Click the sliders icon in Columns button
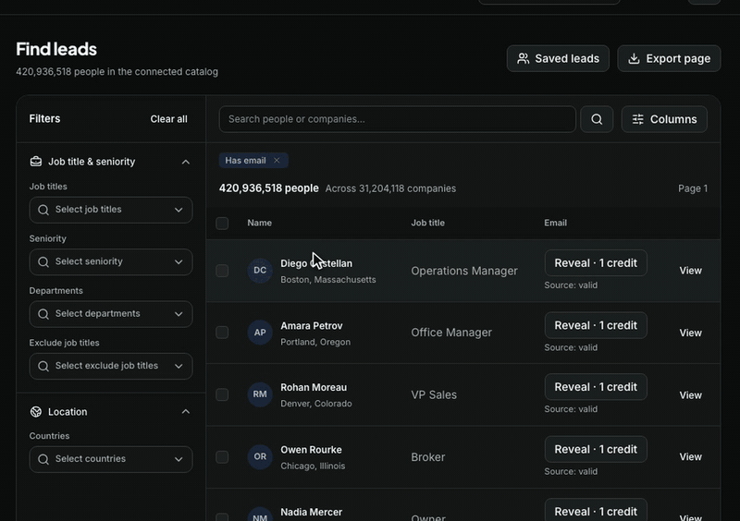Screen dimensions: 740x521 point(637,119)
